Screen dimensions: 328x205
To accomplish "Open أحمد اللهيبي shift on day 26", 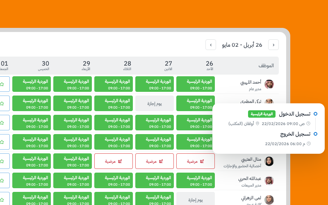I will 196,84.
